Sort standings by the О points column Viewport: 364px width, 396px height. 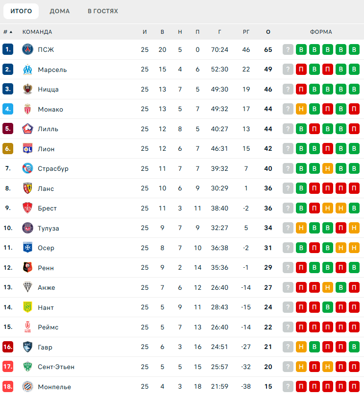[x=268, y=32]
